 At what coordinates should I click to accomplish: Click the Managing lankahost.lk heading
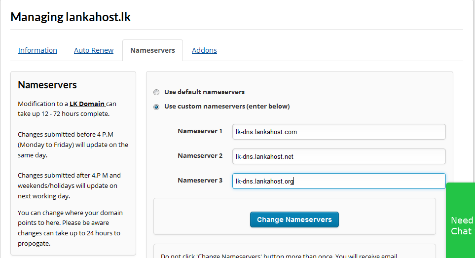[71, 17]
